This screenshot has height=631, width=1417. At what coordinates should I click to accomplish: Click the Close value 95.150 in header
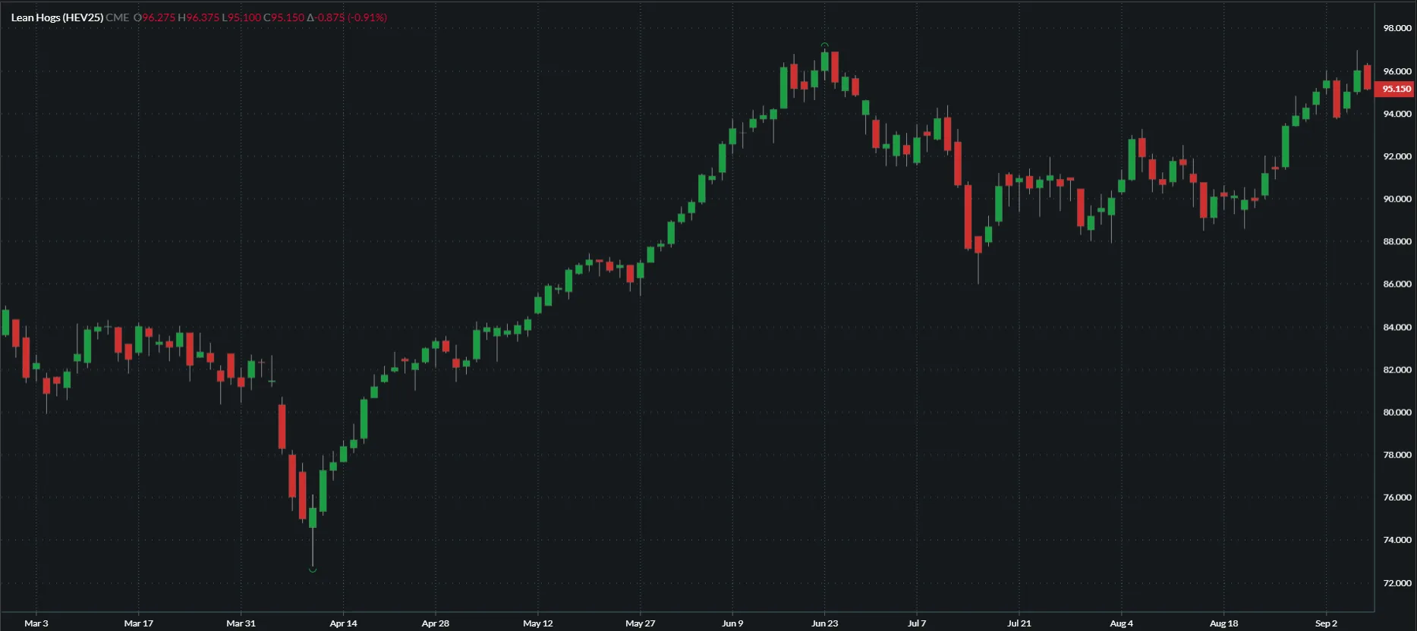point(287,17)
